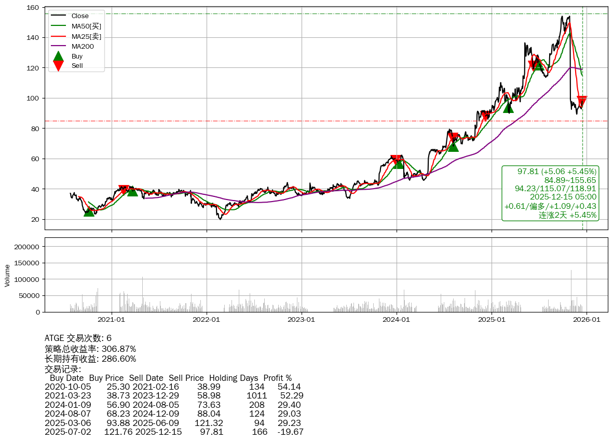Click the green Buy marker near October 2020

(x=89, y=211)
